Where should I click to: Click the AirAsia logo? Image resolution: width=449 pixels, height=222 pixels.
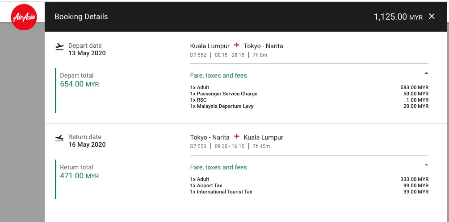click(24, 17)
